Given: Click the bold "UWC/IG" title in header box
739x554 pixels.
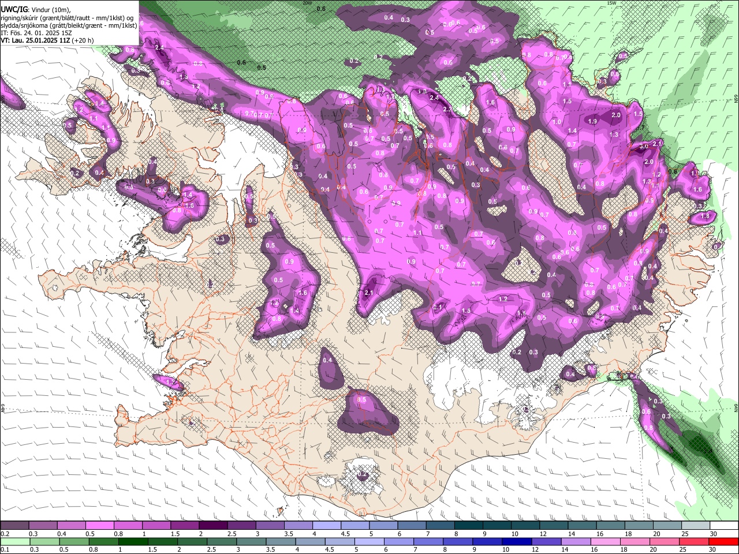Looking at the screenshot, I should click(14, 10).
